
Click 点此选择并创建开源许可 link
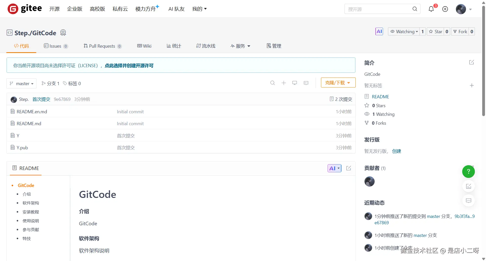pos(129,66)
